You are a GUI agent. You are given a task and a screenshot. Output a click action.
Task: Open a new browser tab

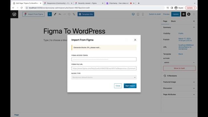click(139, 3)
